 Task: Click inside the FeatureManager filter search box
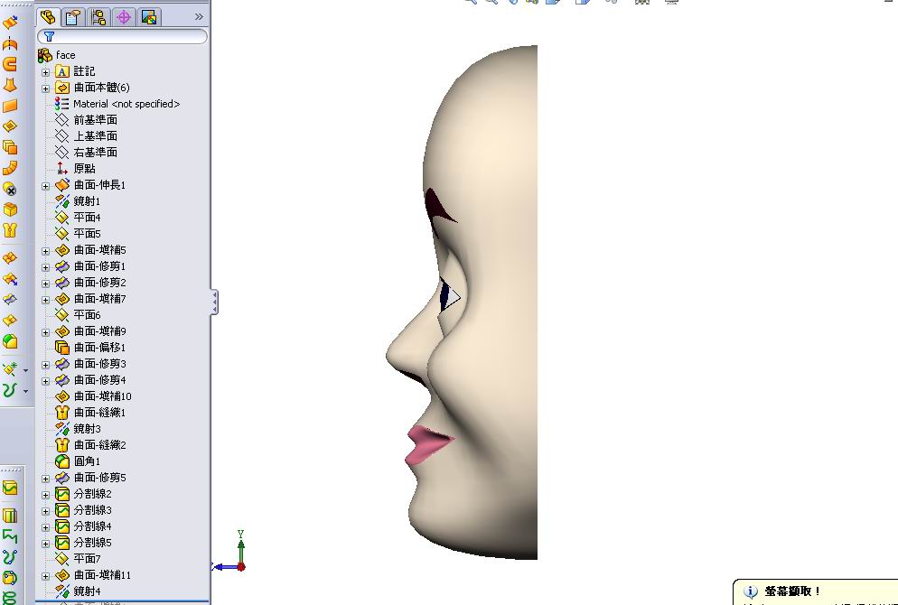pos(126,37)
